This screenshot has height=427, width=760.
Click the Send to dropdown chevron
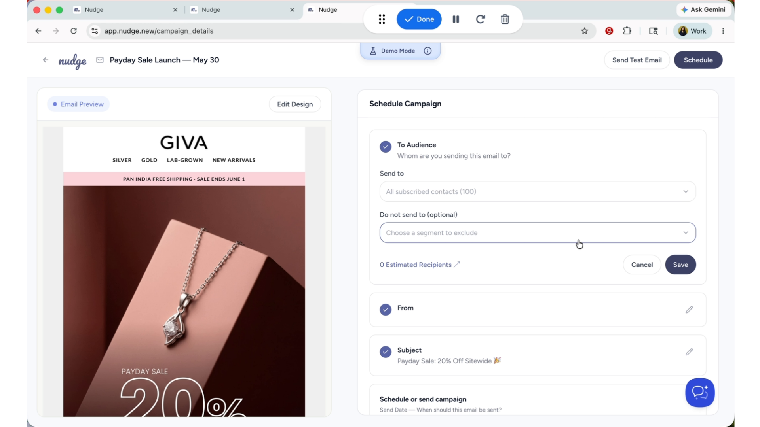pos(686,191)
